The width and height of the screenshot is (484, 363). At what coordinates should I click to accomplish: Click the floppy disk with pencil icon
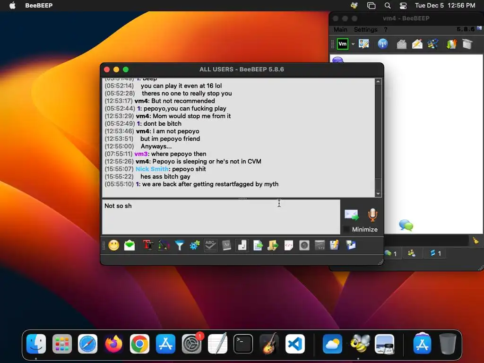[x=335, y=245]
